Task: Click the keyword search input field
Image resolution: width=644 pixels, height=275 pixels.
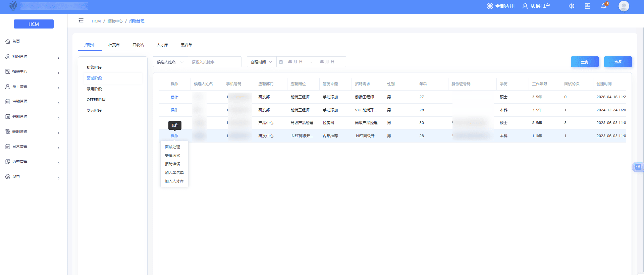Action: coord(215,62)
